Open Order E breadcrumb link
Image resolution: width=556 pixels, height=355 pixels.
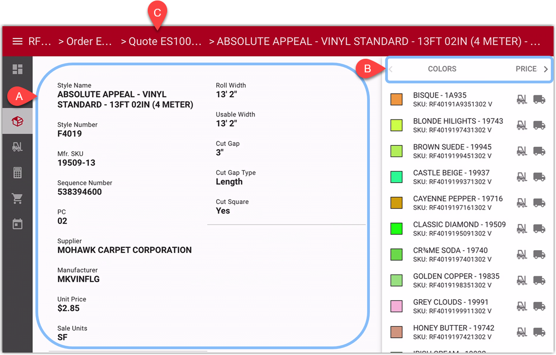pyautogui.click(x=90, y=41)
